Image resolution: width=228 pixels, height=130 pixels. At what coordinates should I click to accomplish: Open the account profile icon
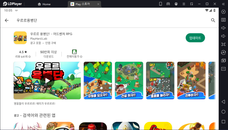point(176,4)
